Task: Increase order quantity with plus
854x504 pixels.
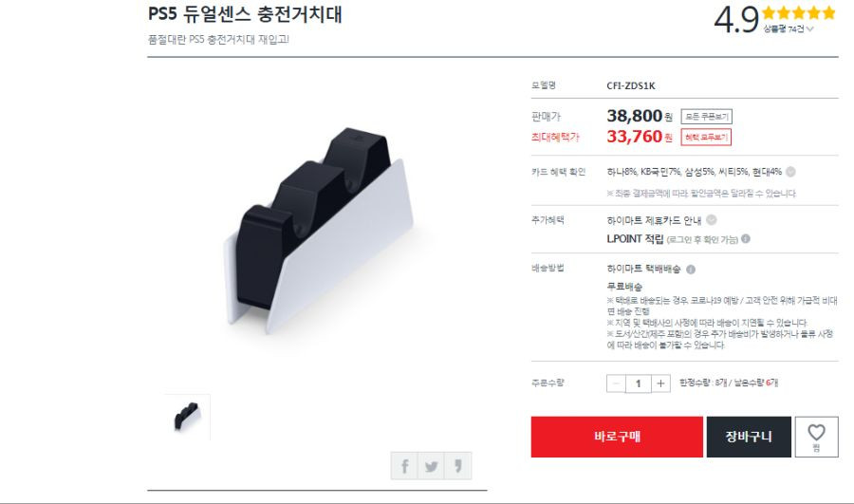Action: pyautogui.click(x=660, y=383)
